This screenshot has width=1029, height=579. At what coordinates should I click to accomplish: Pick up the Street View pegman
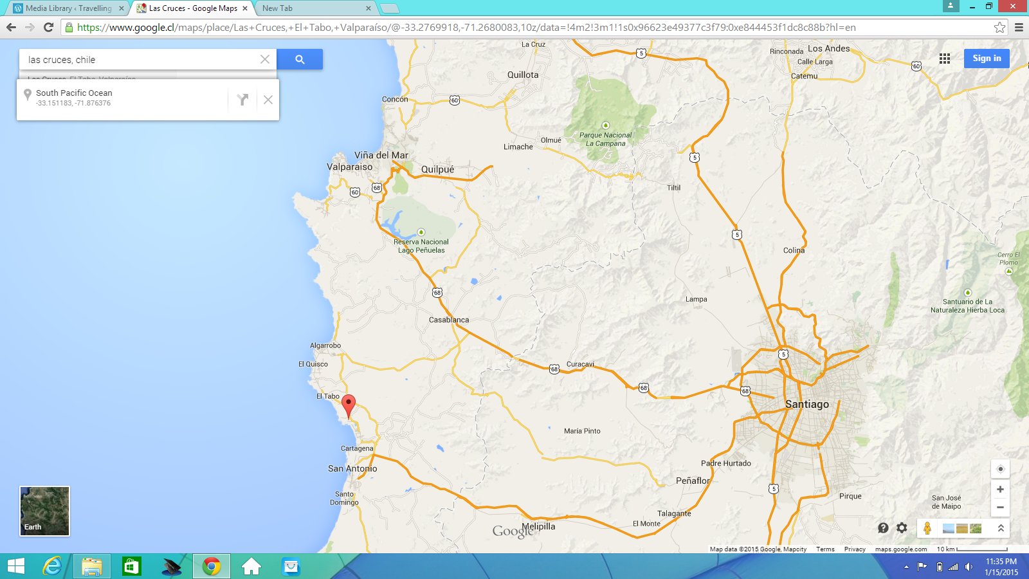pos(927,528)
